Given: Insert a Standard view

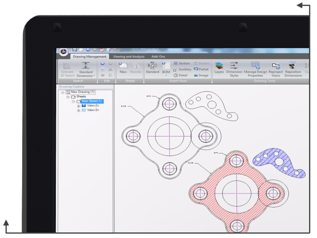Looking at the screenshot, I should (152, 68).
